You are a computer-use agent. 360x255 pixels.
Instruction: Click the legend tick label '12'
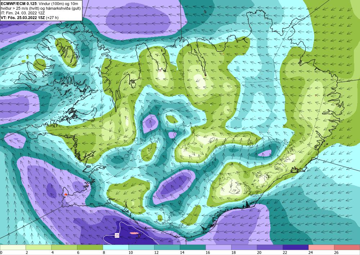(x=156, y=252)
